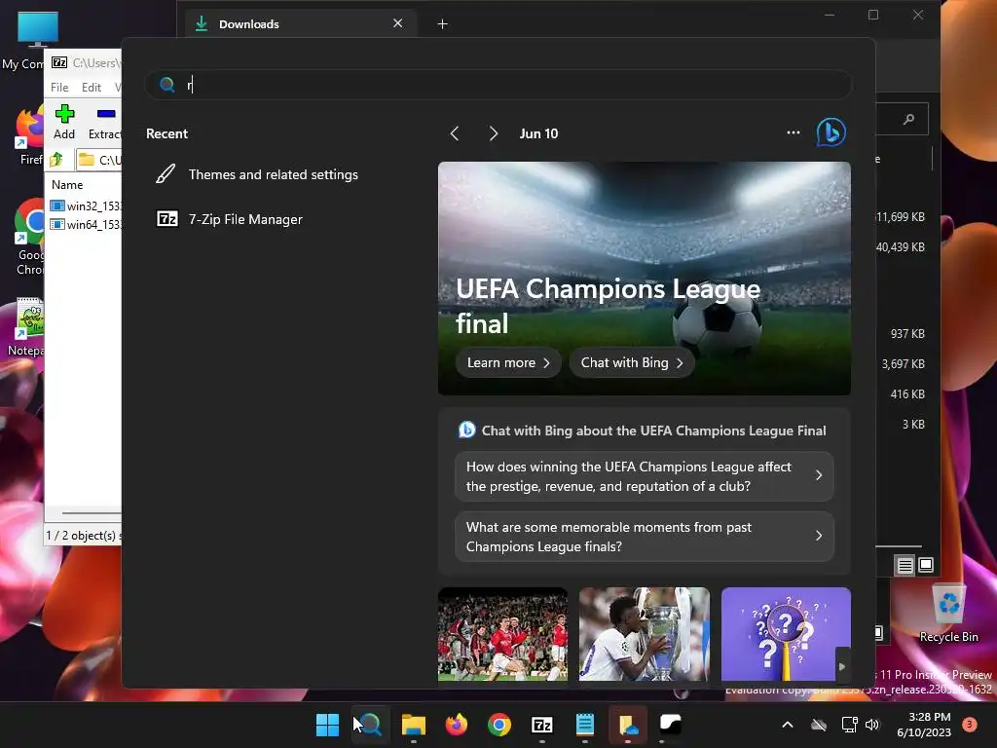The height and width of the screenshot is (748, 997).
Task: Open the Bing chat icon in search panel
Action: pyautogui.click(x=831, y=132)
